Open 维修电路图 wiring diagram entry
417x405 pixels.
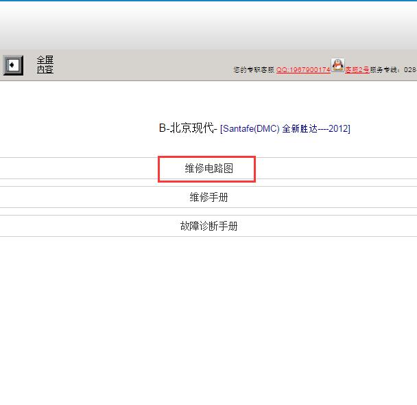pyautogui.click(x=208, y=169)
